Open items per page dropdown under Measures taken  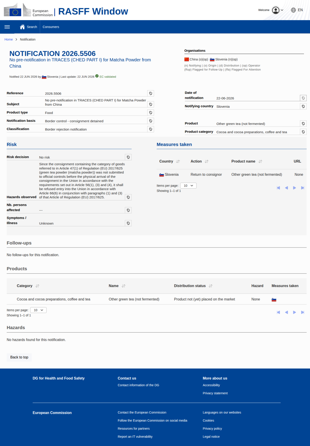click(x=188, y=186)
